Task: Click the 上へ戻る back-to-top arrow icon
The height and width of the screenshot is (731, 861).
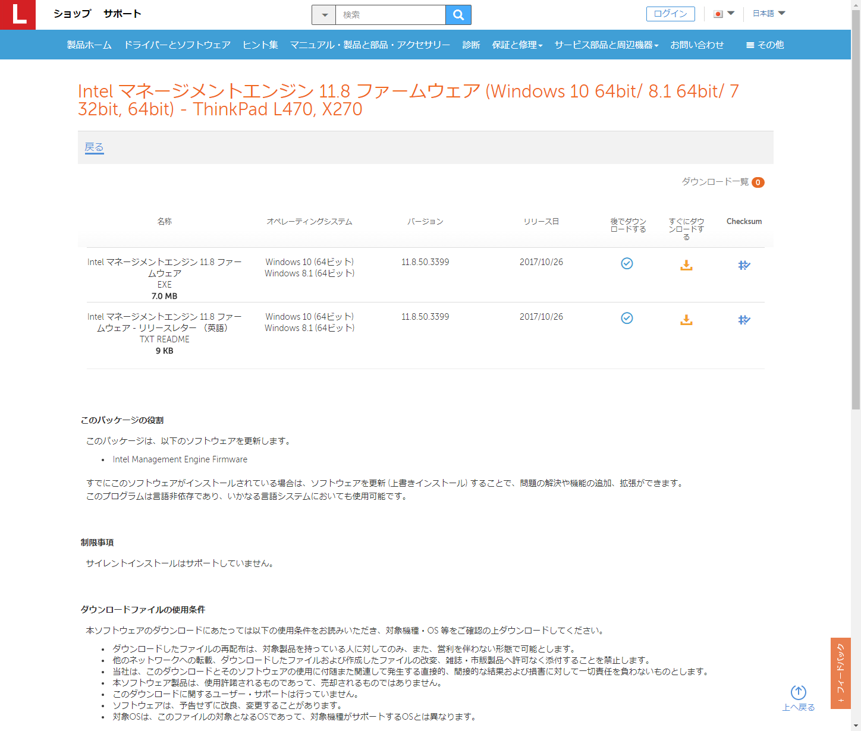Action: tap(798, 692)
